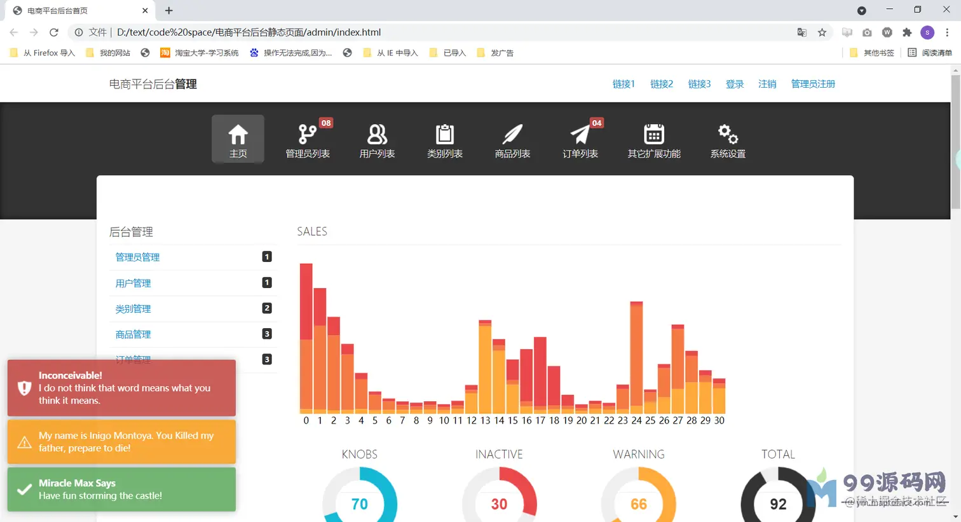Image resolution: width=961 pixels, height=522 pixels.
Task: Click the 管理员注册 link
Action: coord(813,84)
